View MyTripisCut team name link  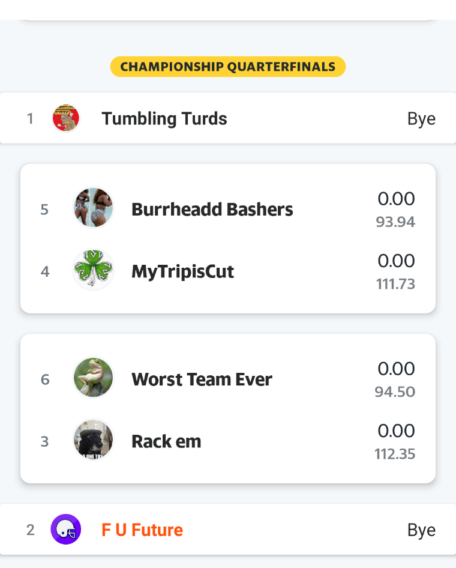point(183,271)
